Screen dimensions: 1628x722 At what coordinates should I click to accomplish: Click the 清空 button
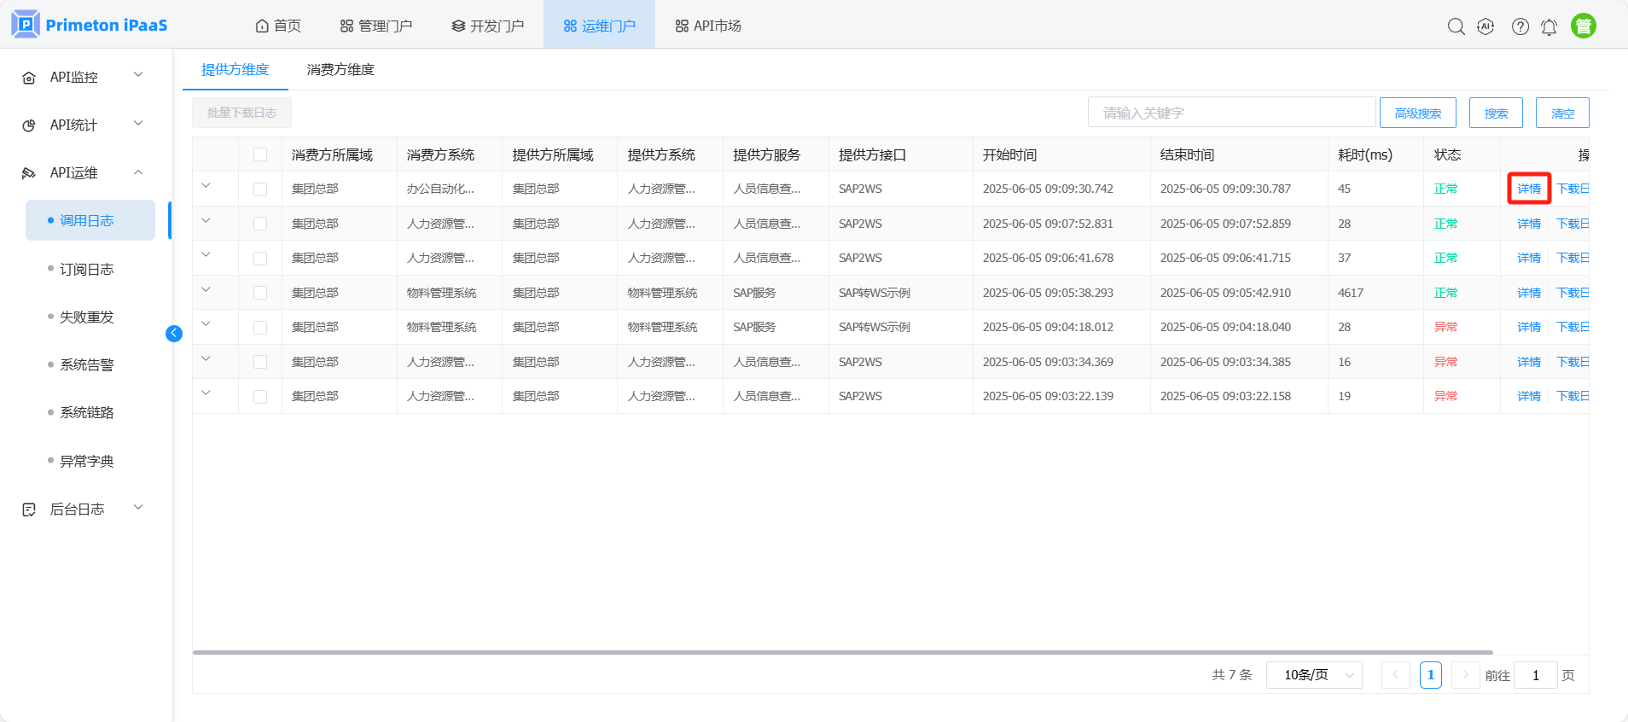click(x=1561, y=113)
